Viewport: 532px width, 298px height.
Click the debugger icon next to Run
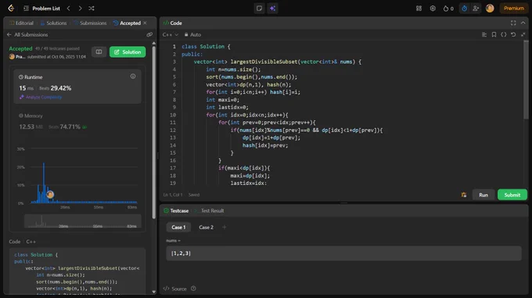[464, 195]
